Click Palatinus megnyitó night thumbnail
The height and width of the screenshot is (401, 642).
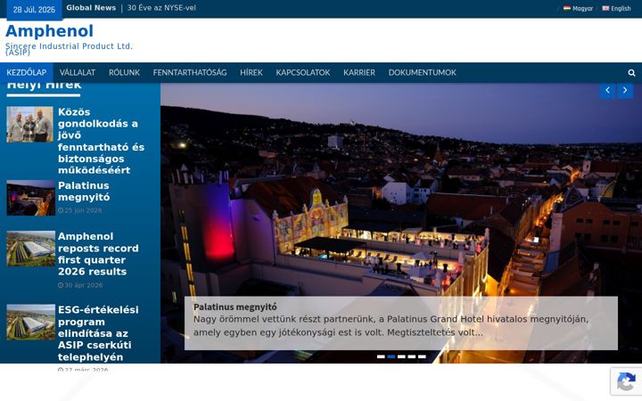[x=30, y=198]
